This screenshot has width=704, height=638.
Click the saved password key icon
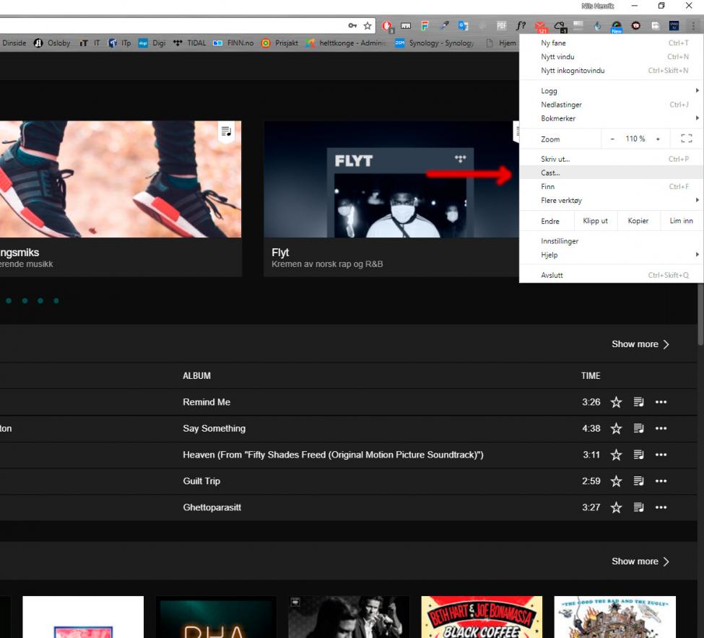coord(352,25)
